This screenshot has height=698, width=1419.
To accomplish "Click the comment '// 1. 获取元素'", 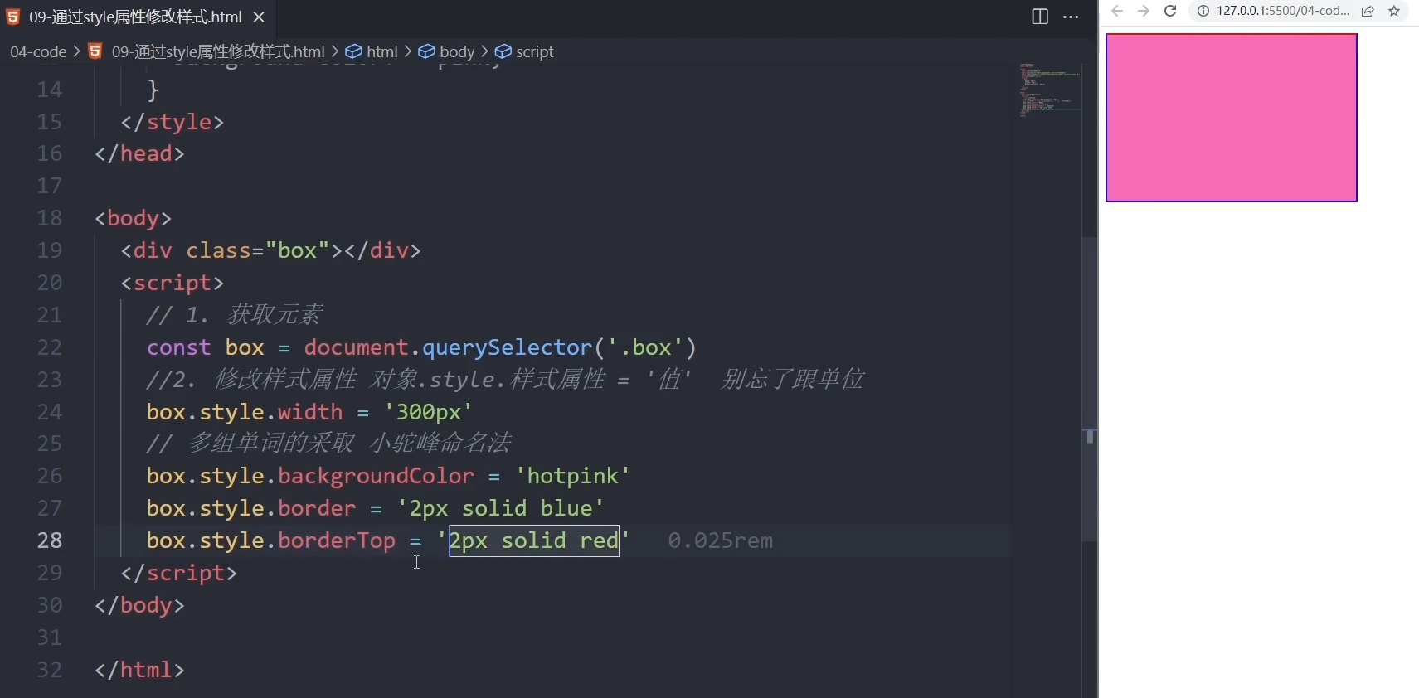I will tap(235, 315).
